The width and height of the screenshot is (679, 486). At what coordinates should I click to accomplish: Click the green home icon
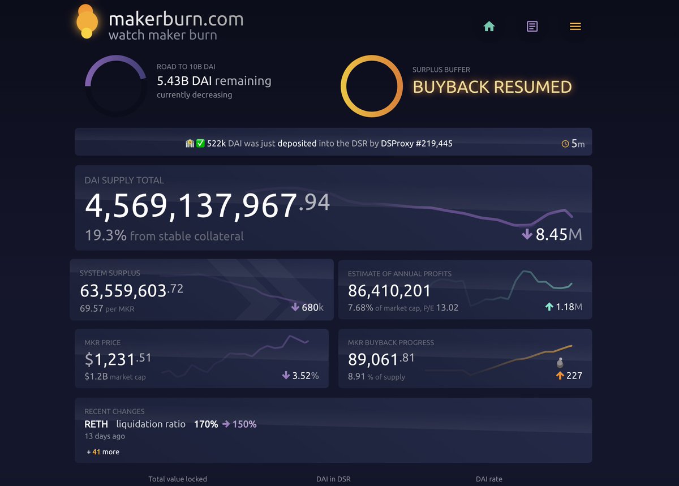click(489, 27)
